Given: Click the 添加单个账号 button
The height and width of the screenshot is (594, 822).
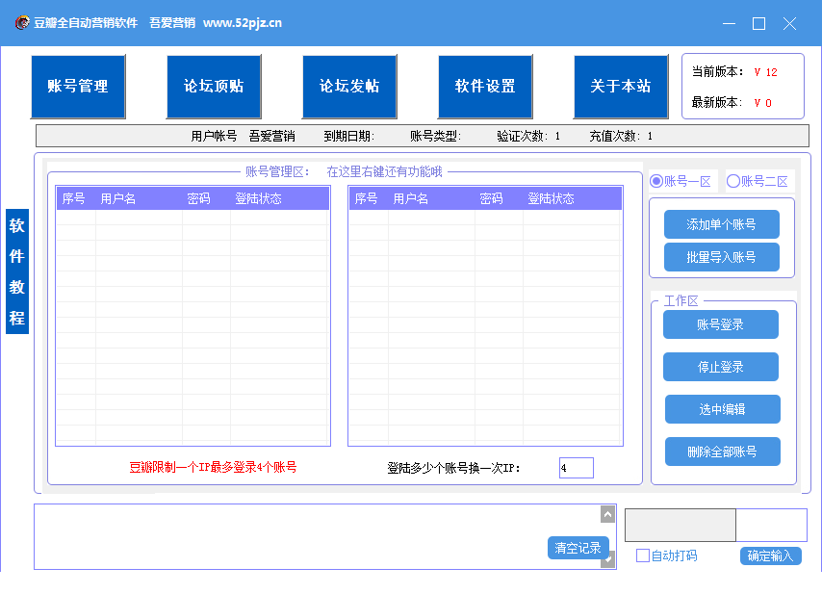Looking at the screenshot, I should pos(721,224).
